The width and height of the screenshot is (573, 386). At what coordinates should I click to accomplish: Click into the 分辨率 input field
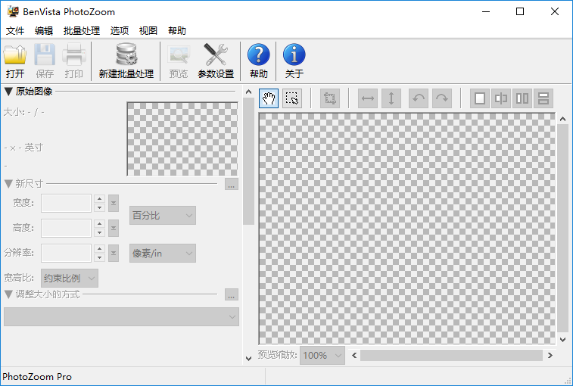click(66, 253)
